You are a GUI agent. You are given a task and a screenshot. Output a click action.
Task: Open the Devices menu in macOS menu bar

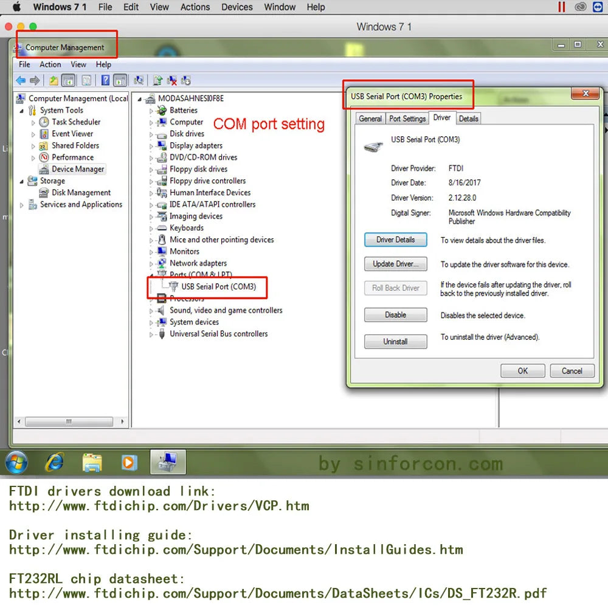click(x=237, y=7)
